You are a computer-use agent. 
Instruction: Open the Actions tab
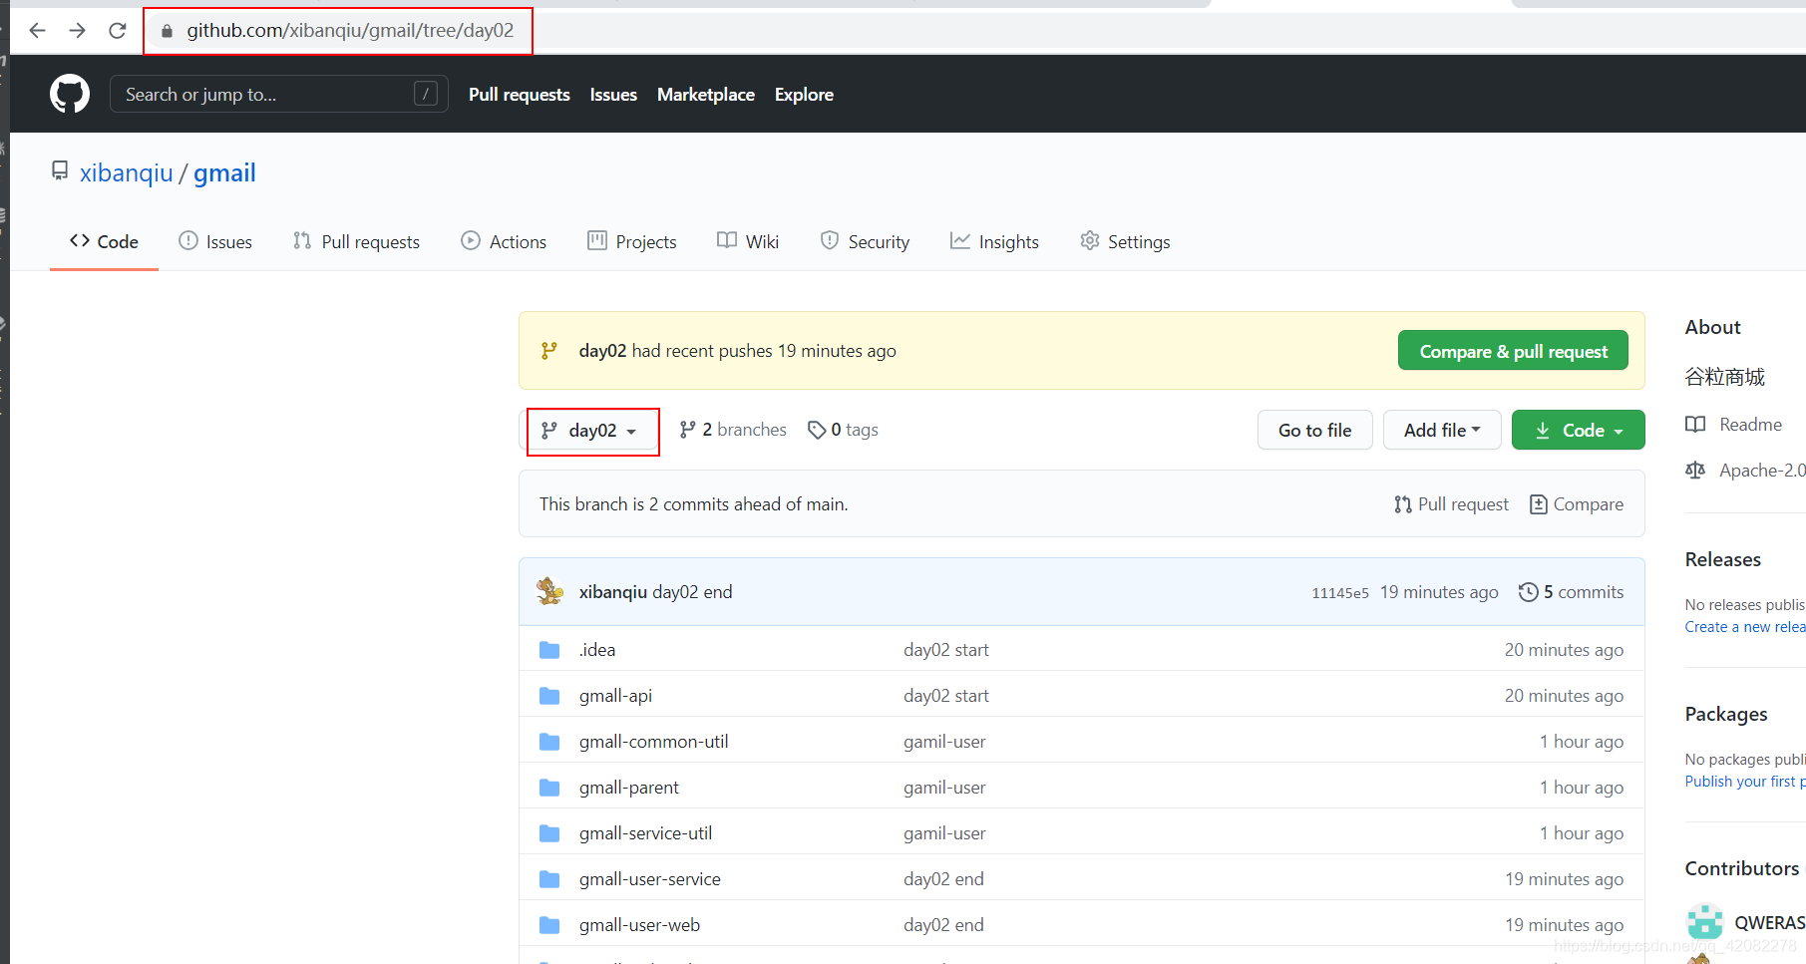[x=504, y=241]
